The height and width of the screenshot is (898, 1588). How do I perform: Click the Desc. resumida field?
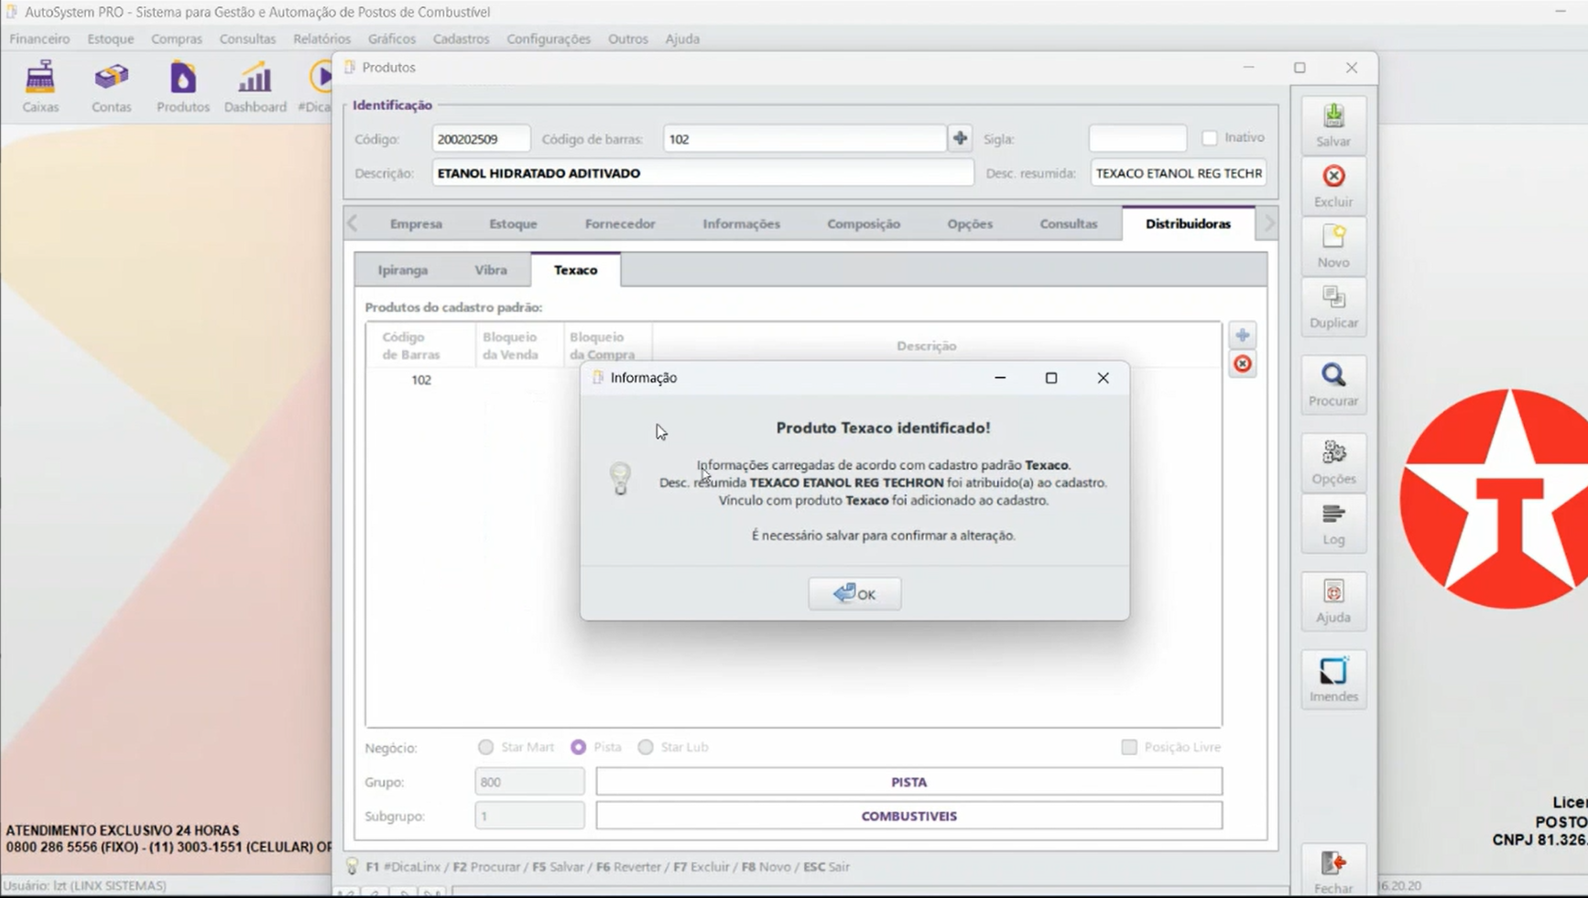pos(1179,173)
